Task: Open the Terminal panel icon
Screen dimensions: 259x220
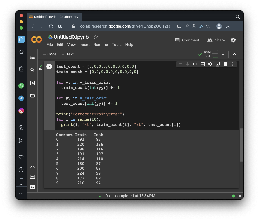Action: click(32, 187)
